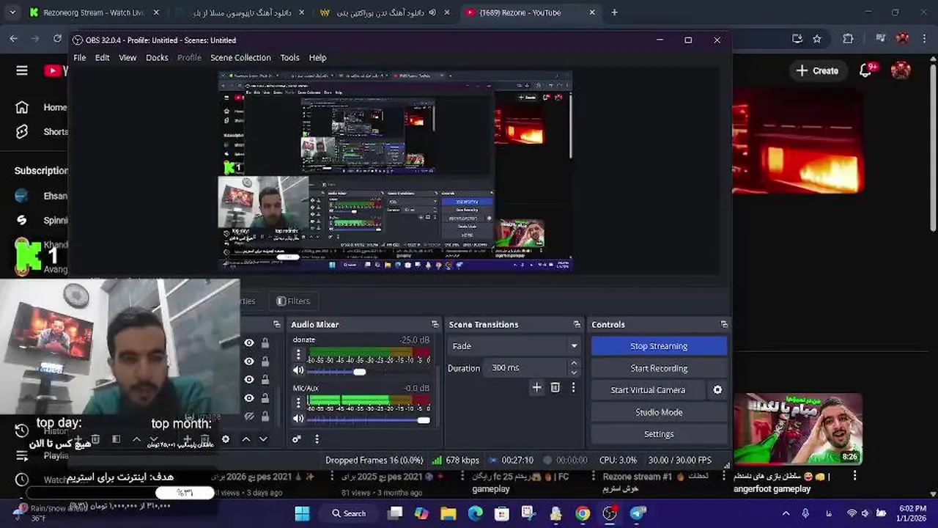
Task: Open the Docks menu in OBS
Action: 157,57
